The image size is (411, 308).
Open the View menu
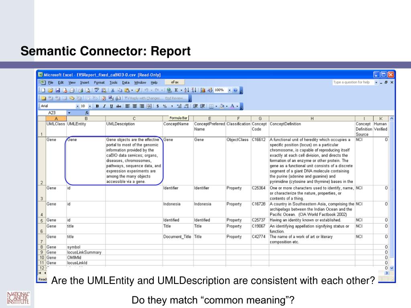pyautogui.click(x=72, y=83)
